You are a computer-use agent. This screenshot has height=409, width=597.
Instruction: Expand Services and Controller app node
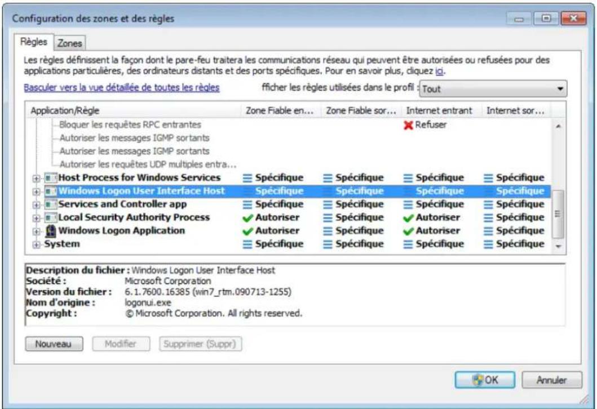36,204
